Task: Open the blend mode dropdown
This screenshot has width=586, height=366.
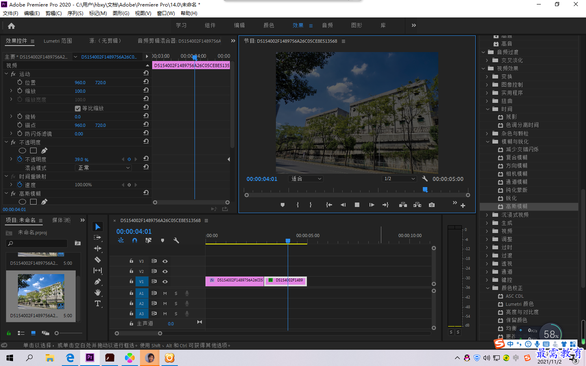Action: 104,168
